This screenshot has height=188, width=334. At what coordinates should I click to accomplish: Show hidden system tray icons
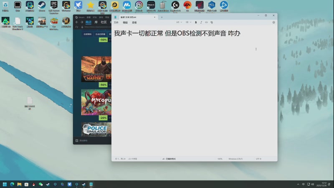coord(298,184)
